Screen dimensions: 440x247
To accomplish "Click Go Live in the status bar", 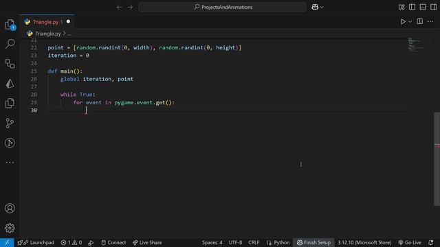I will (410, 242).
